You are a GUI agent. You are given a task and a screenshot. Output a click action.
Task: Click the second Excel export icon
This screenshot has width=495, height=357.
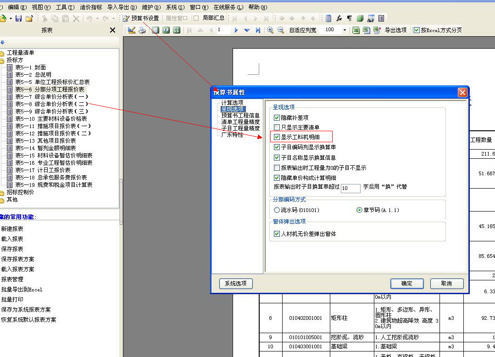click(366, 30)
